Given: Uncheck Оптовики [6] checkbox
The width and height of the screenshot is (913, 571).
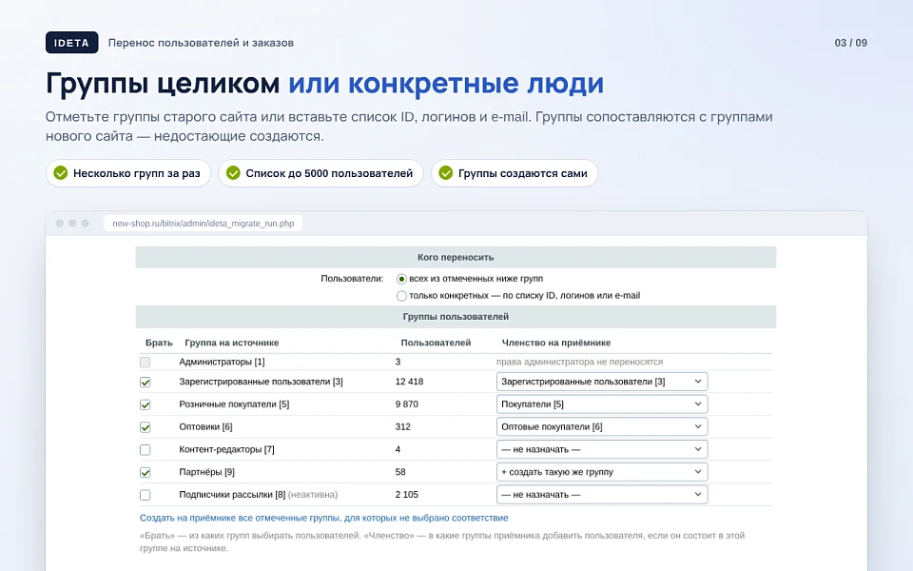Looking at the screenshot, I should coord(145,427).
